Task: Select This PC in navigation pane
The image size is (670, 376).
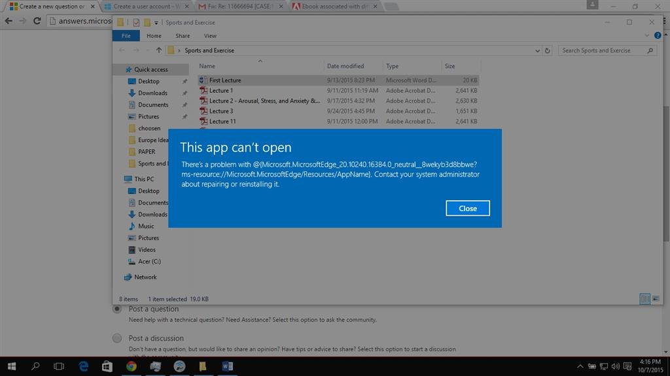Action: [143, 179]
